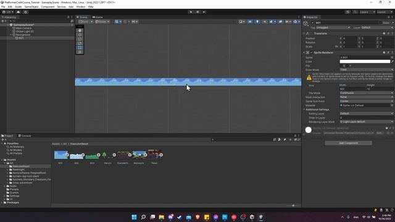Toggle Scene lighting bulb icon
The width and height of the screenshot is (395, 222).
(x=257, y=22)
